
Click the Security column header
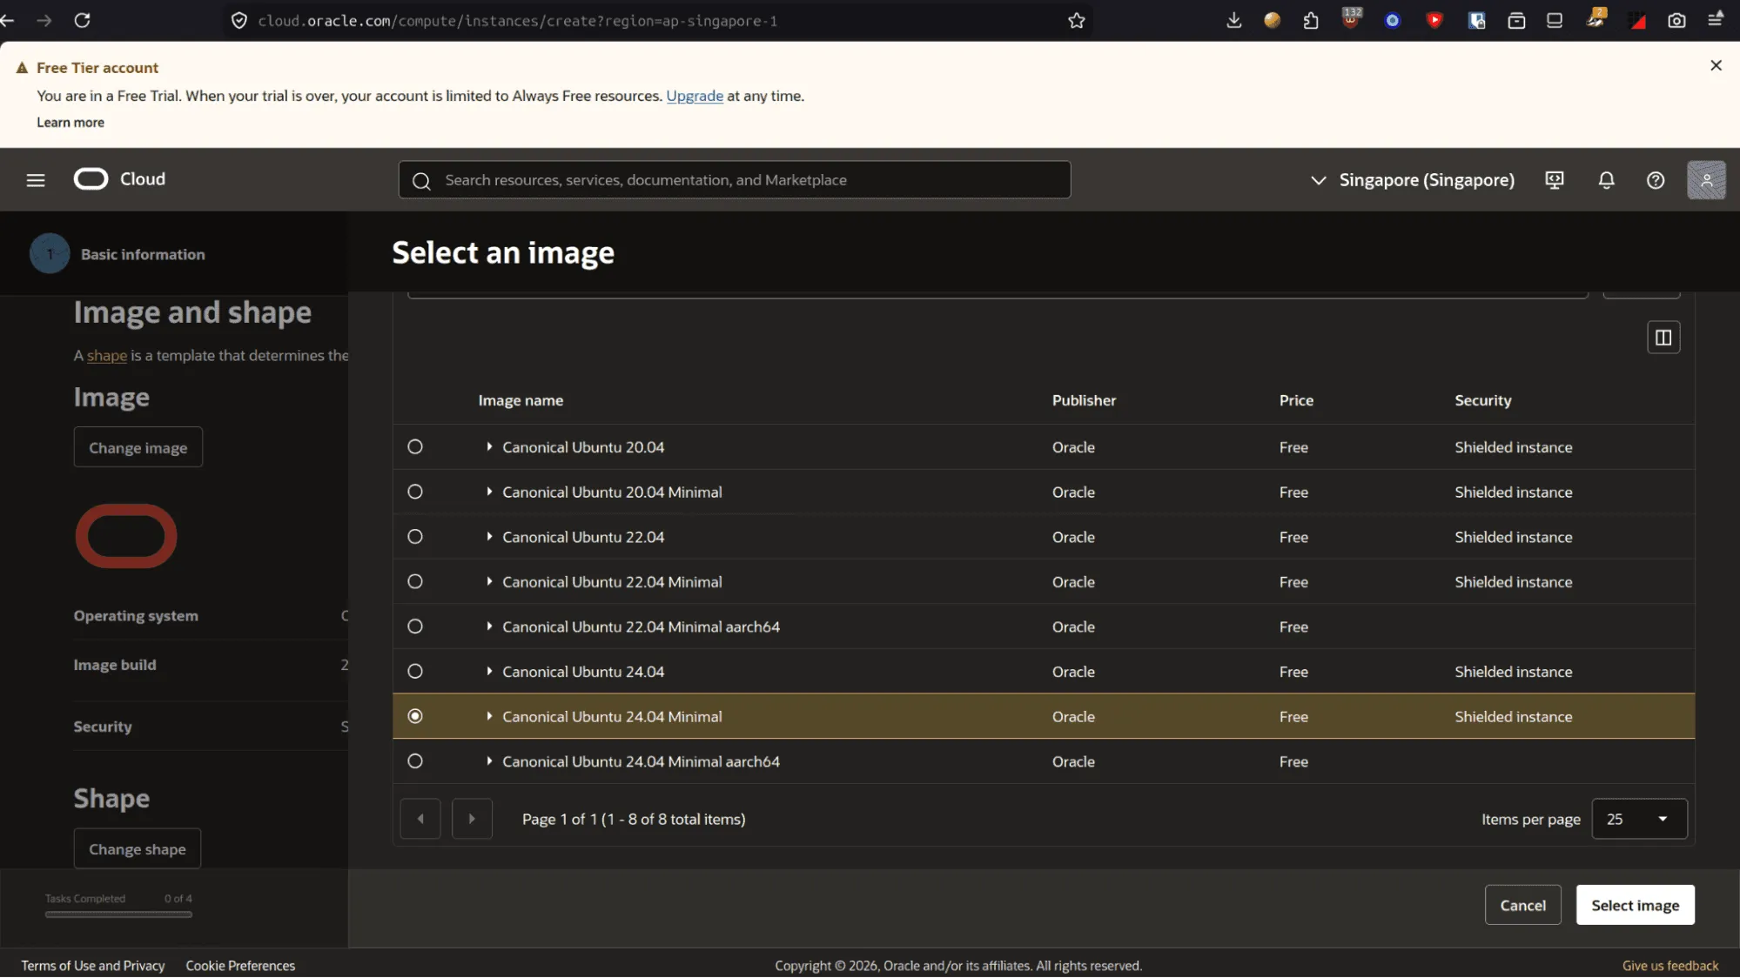pos(1482,400)
